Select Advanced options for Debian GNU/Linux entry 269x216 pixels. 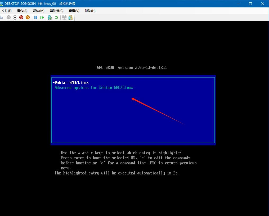click(x=133, y=88)
